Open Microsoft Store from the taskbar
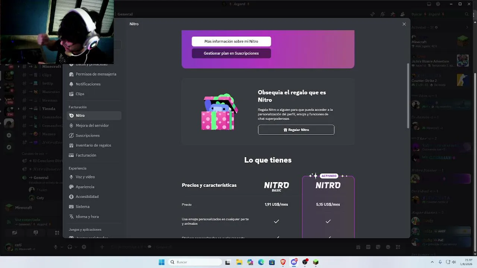Viewport: 477px width, 268px height. click(x=272, y=262)
